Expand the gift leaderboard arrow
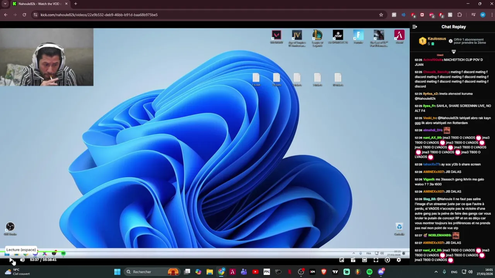 click(x=454, y=51)
